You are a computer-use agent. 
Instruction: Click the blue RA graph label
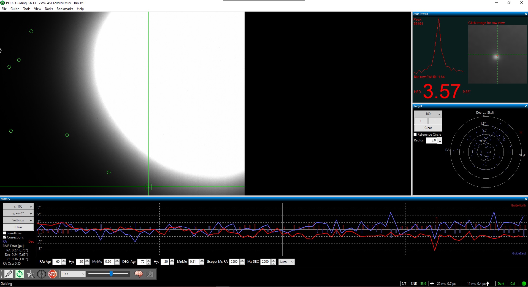[5, 242]
